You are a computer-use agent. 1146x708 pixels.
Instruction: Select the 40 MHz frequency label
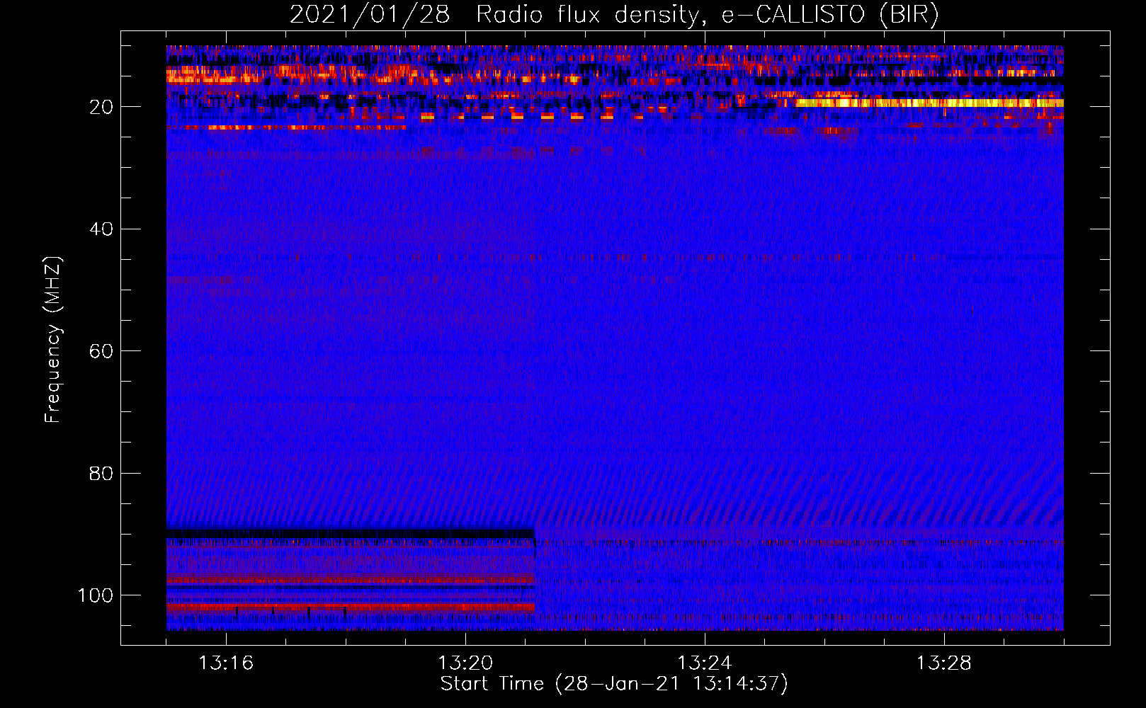[x=101, y=229]
